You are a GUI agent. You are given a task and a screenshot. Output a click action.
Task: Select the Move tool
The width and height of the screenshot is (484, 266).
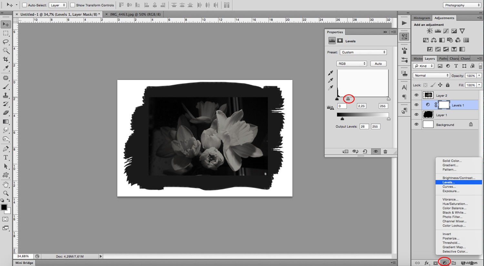coord(5,24)
